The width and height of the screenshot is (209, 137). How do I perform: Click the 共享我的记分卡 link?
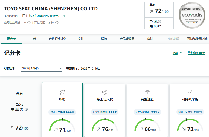pos(196,53)
